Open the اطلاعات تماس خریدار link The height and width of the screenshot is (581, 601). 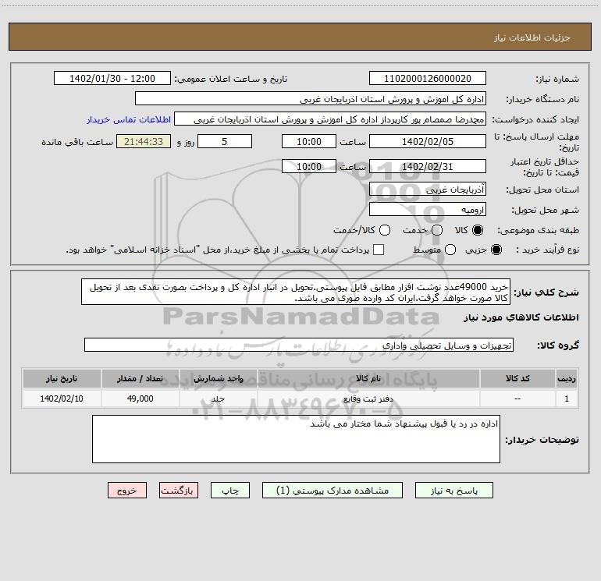click(x=129, y=119)
